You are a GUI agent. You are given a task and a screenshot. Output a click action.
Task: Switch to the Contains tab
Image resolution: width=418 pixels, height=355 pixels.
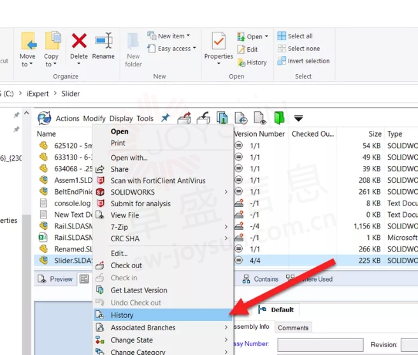point(261,279)
